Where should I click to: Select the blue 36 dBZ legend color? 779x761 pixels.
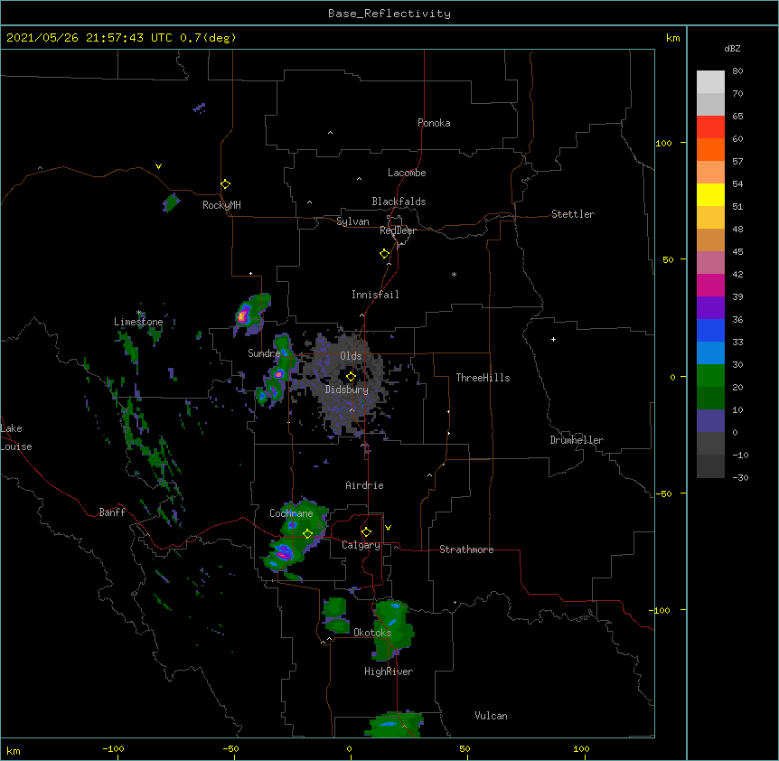pos(710,330)
